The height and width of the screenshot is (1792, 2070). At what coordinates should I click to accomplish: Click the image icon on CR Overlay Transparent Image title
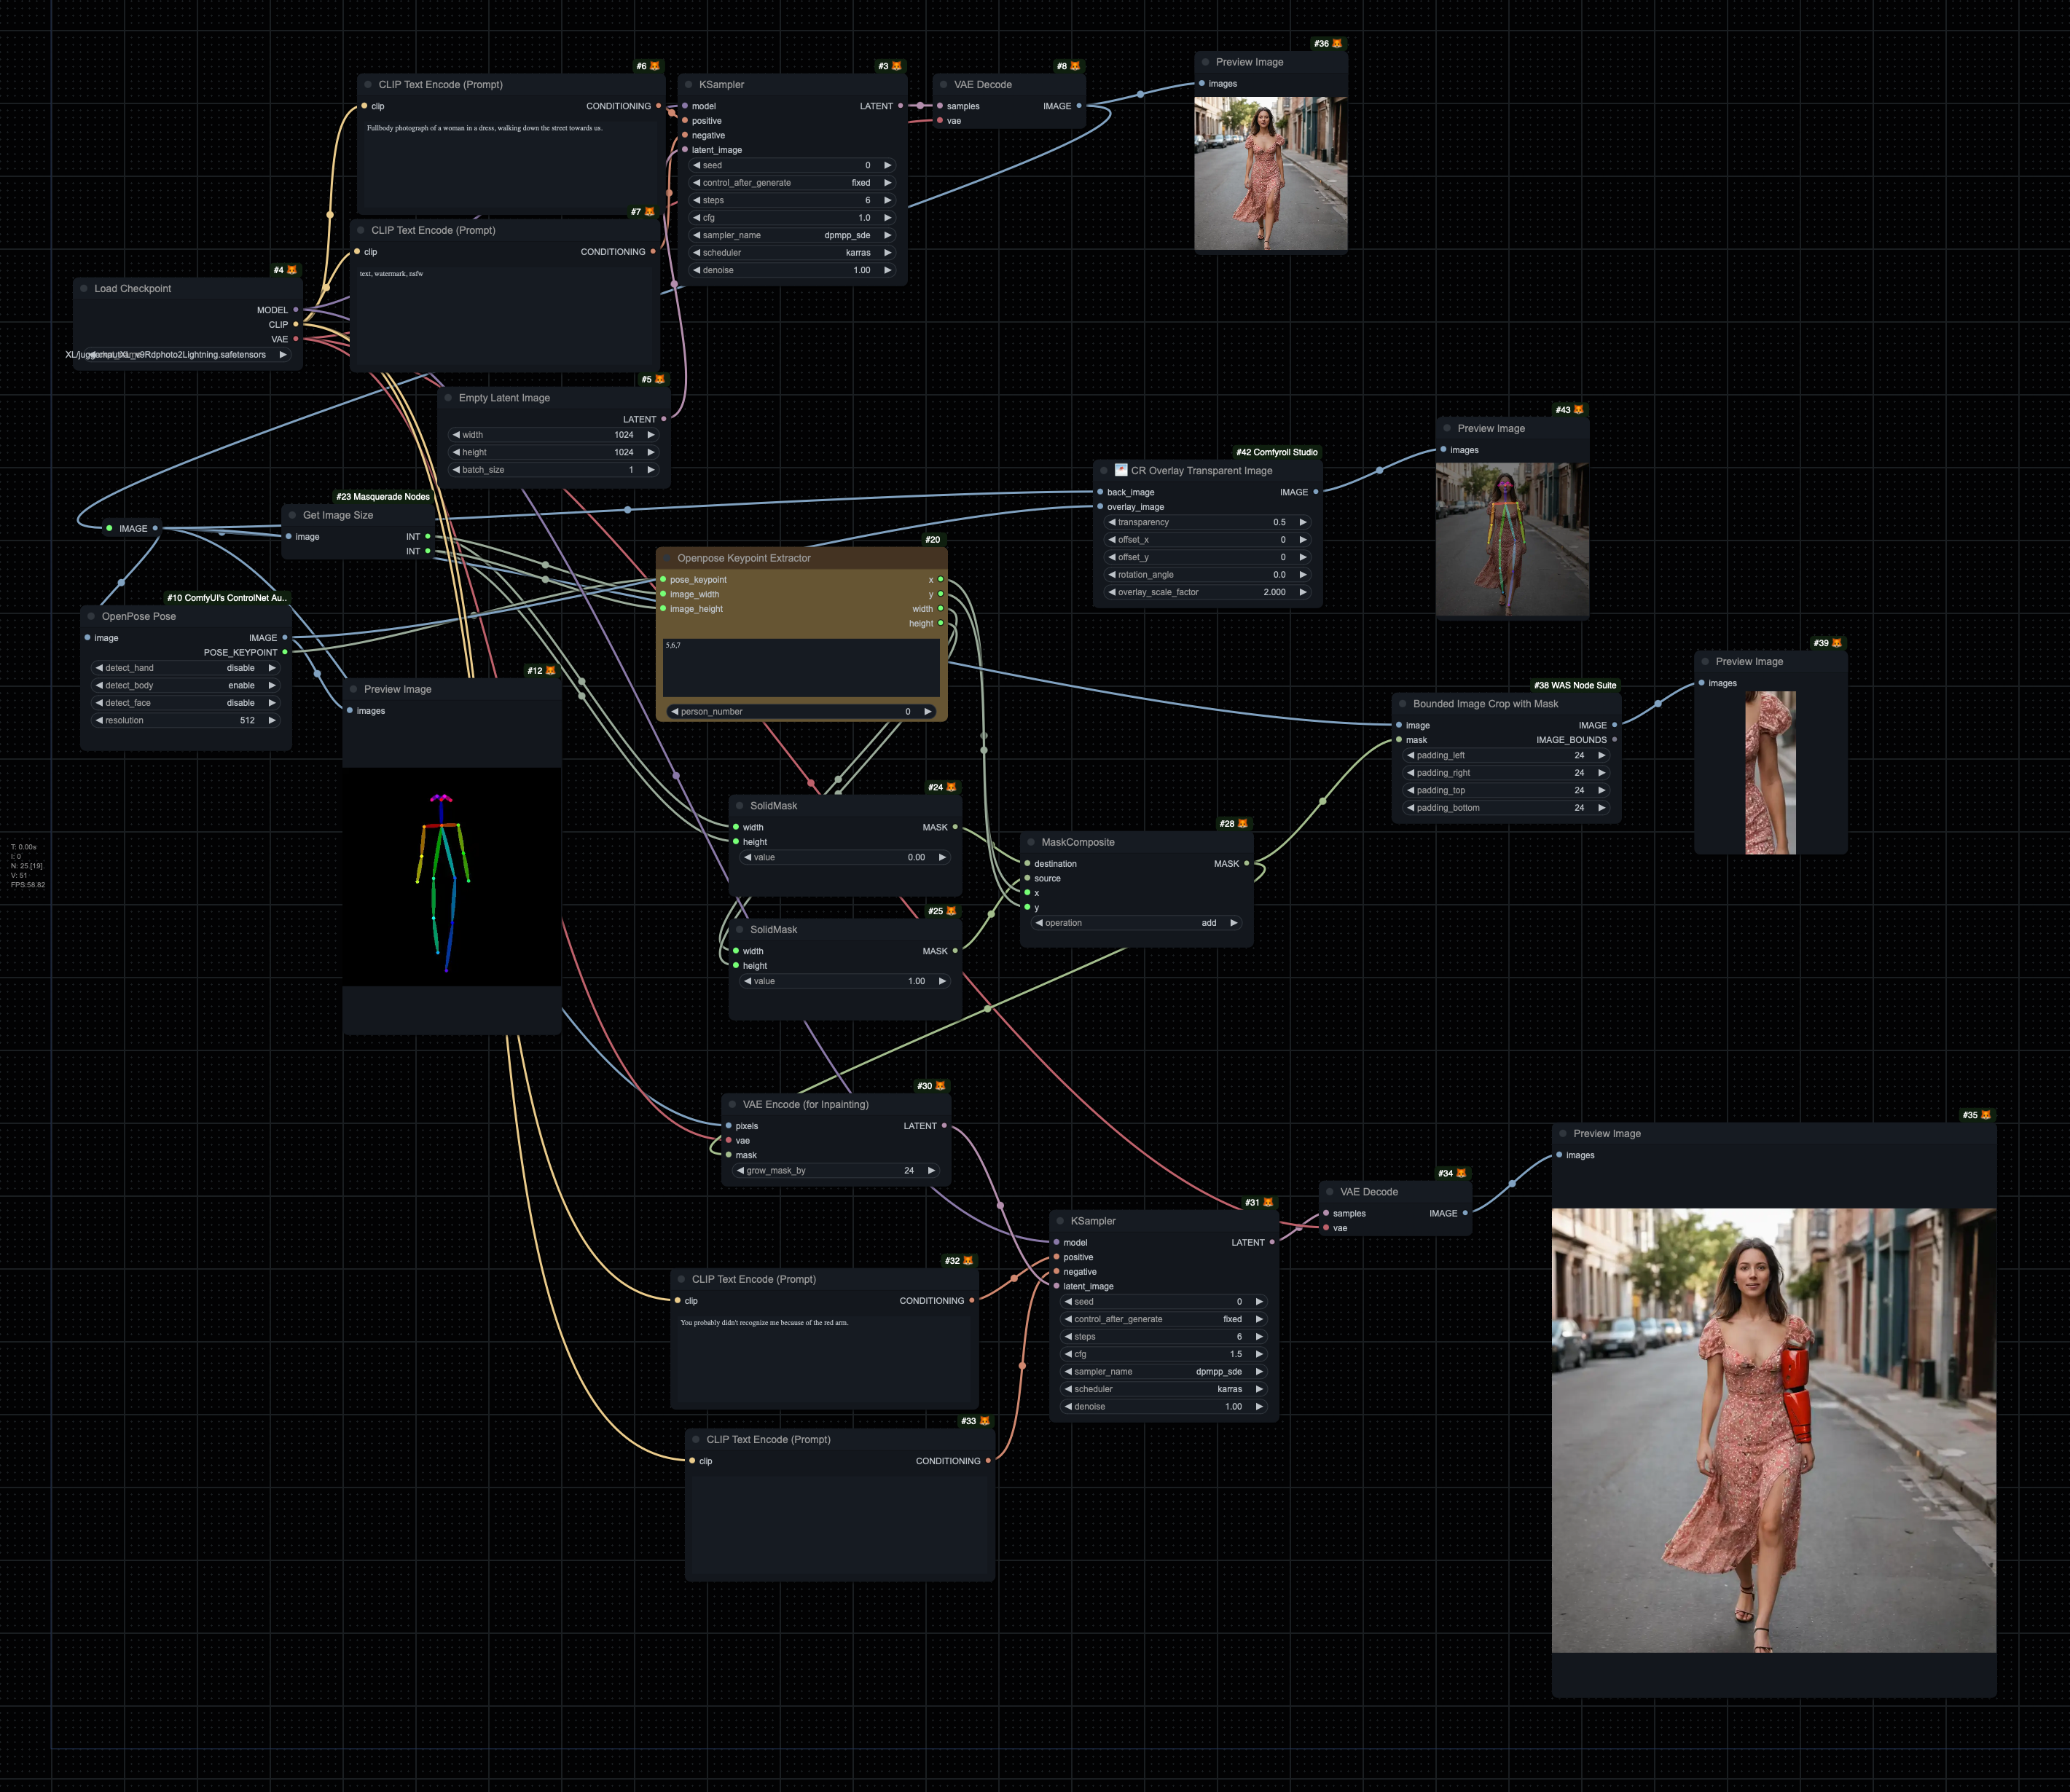coord(1121,470)
